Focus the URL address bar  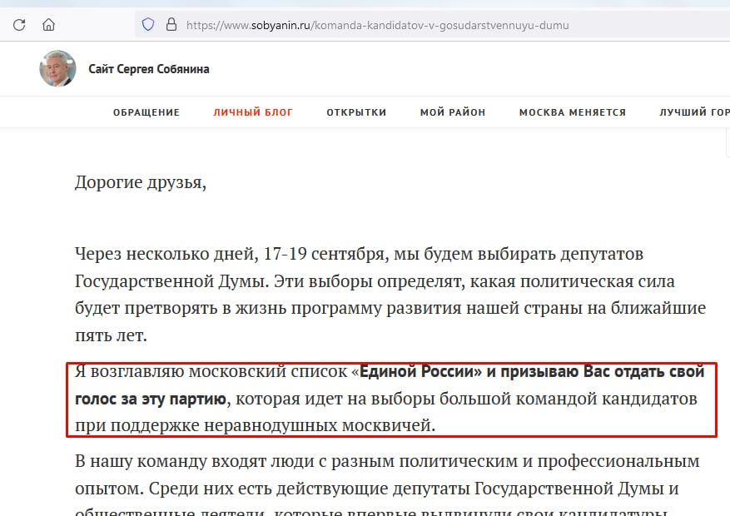(433, 25)
